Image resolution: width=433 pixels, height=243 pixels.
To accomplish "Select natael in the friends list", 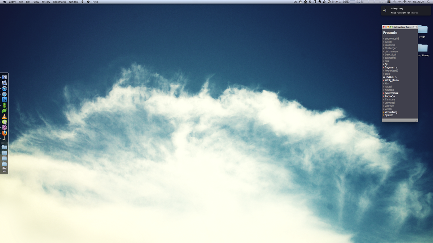I will (388, 87).
